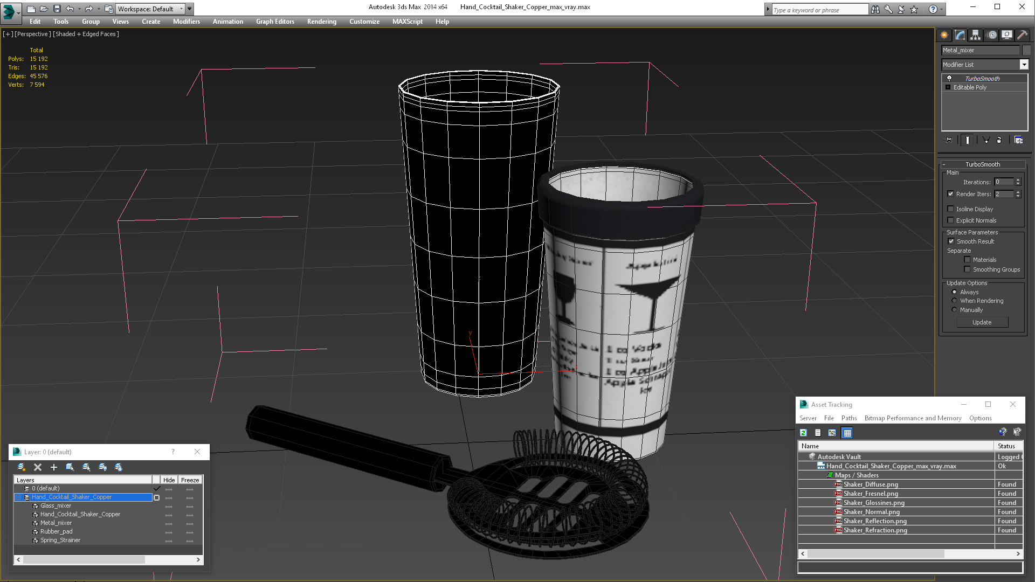Click Create New Layer icon
The width and height of the screenshot is (1035, 582).
(22, 467)
